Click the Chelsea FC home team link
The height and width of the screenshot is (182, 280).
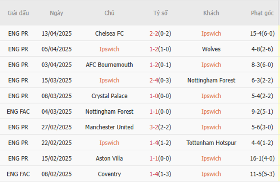[x=109, y=33]
